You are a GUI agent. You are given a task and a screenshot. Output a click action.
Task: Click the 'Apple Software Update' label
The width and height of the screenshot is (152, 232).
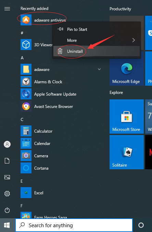(x=55, y=94)
